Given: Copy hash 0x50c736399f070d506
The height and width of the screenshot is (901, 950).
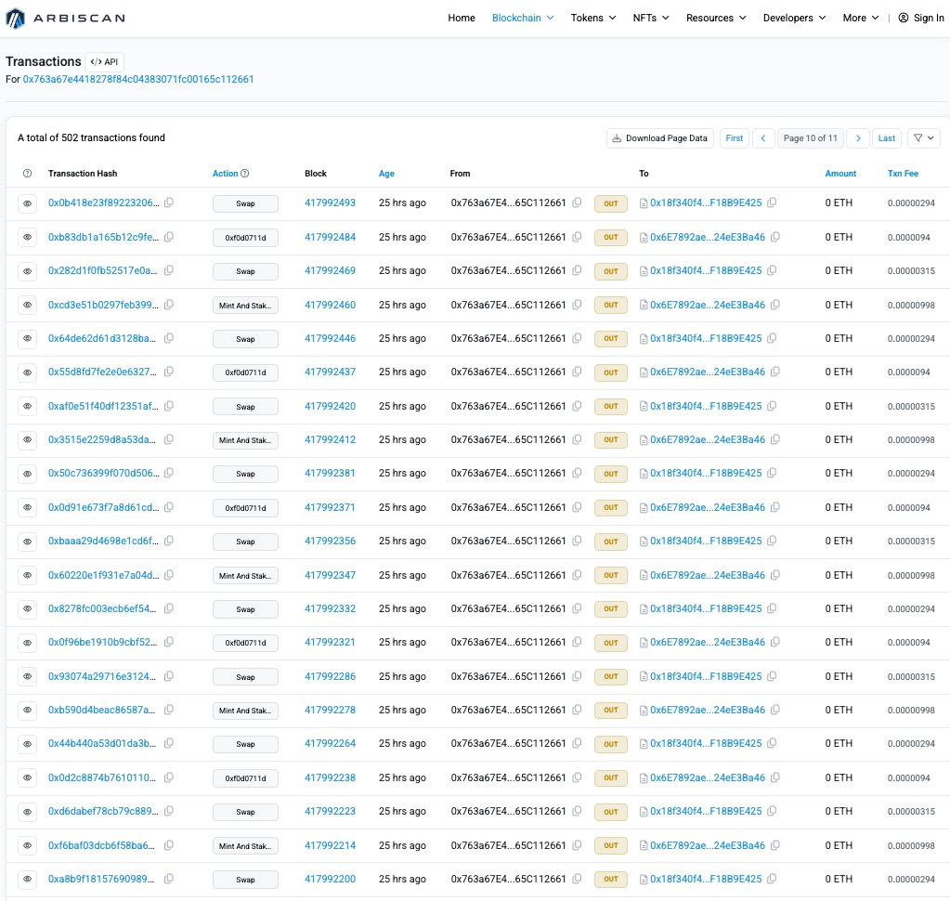Looking at the screenshot, I should click(x=169, y=473).
